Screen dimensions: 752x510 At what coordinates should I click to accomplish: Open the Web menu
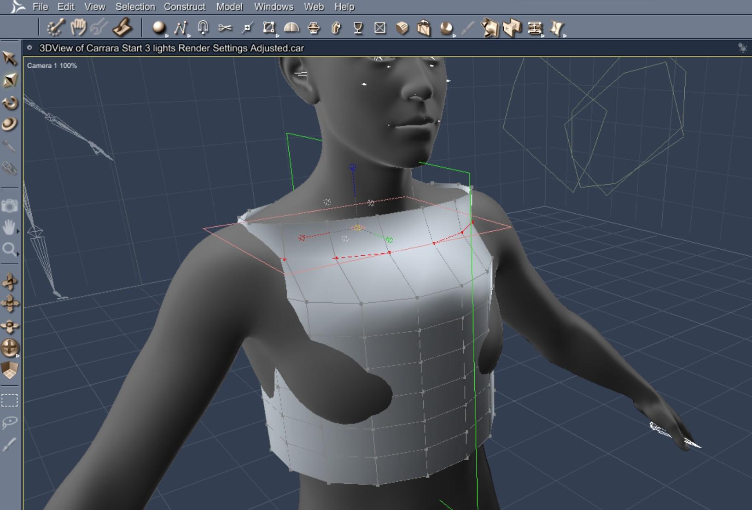pyautogui.click(x=314, y=7)
